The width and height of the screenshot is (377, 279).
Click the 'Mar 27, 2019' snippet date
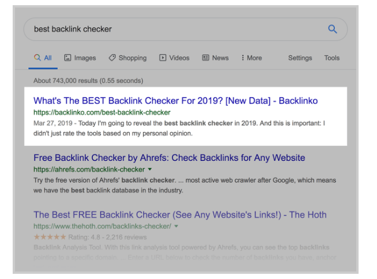pyautogui.click(x=53, y=123)
